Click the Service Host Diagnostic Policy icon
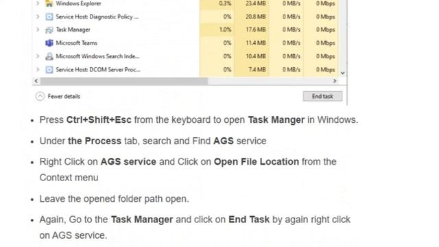 [49, 16]
